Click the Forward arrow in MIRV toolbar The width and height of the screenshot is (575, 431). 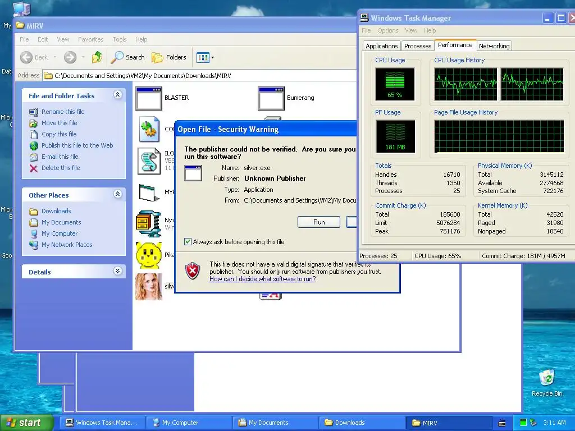70,57
